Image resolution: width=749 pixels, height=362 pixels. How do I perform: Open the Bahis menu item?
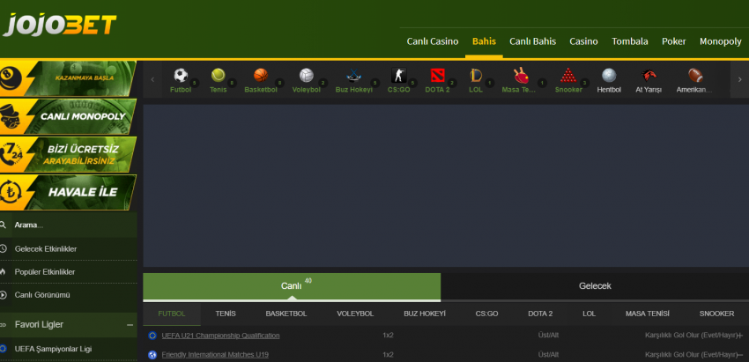[484, 41]
